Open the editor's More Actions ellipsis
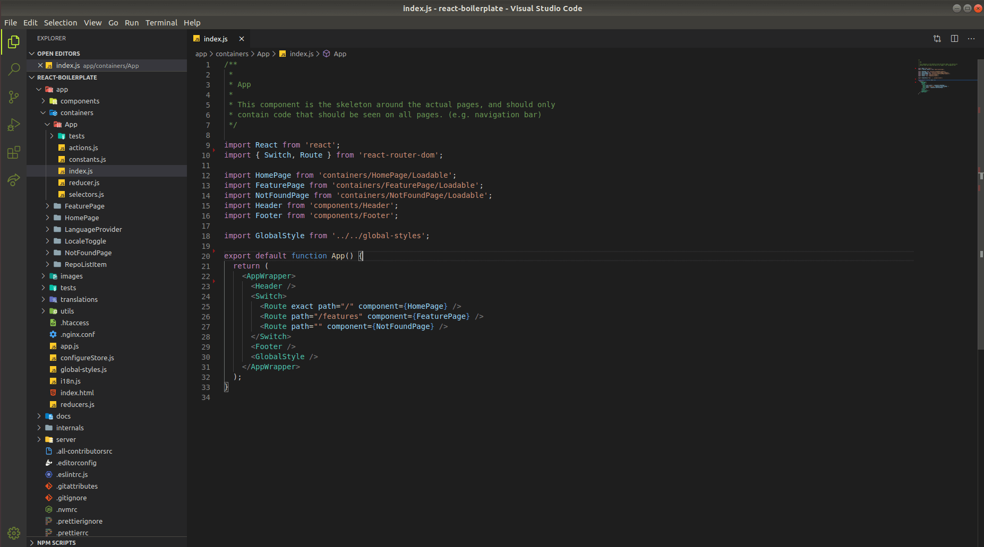Viewport: 984px width, 547px height. click(x=972, y=38)
